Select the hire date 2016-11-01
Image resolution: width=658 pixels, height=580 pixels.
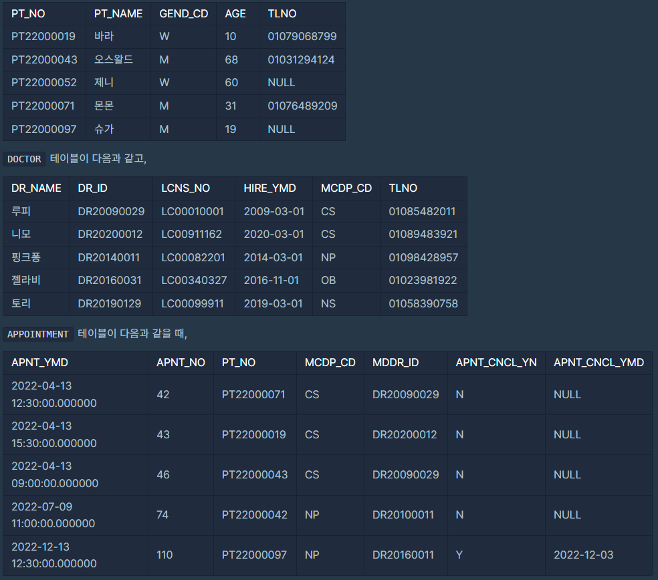(x=271, y=280)
